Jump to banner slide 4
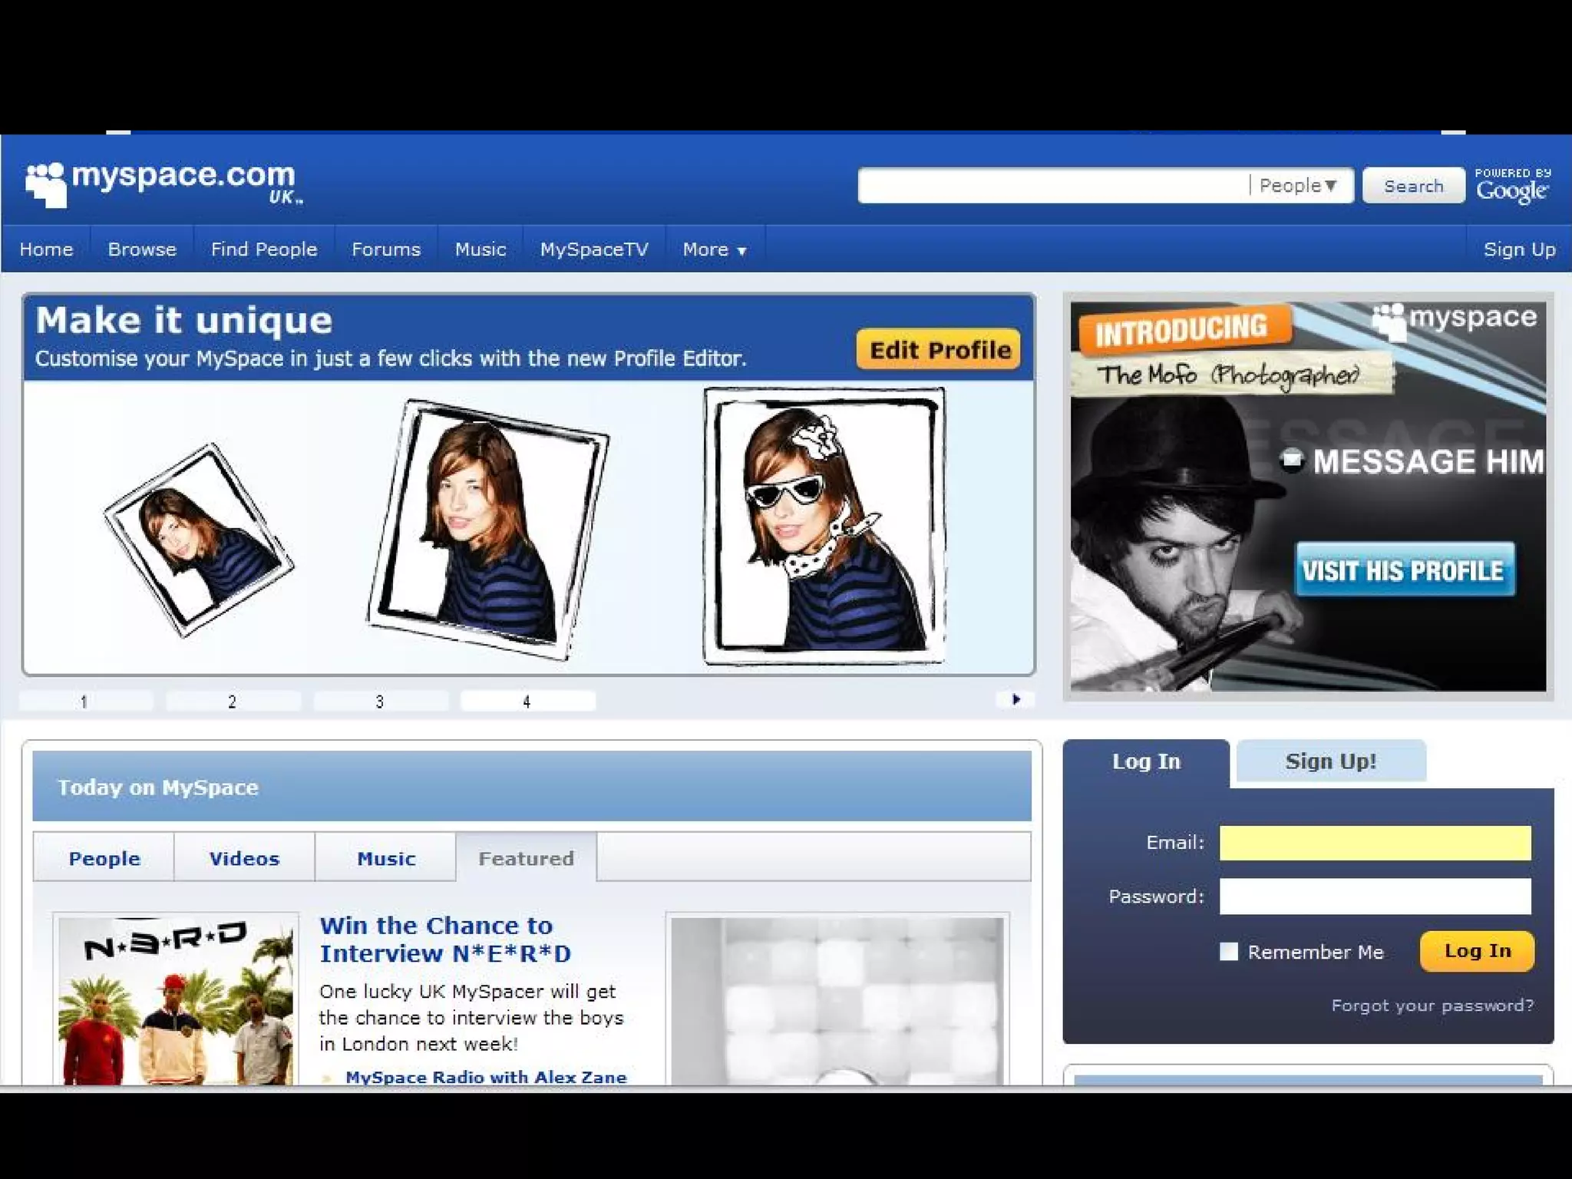This screenshot has height=1179, width=1572. 527,701
